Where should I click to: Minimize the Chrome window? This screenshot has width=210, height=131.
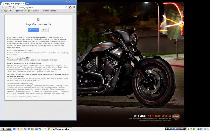[66, 1]
